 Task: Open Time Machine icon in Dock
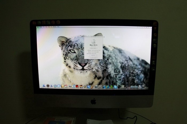click(x=96, y=87)
